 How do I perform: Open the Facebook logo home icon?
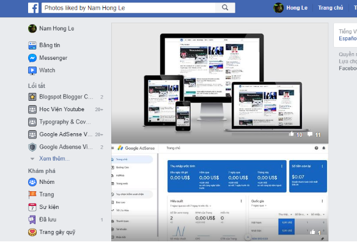tap(33, 8)
